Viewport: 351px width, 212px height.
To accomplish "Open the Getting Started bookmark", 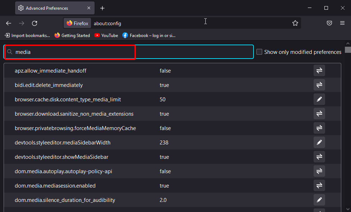I will pos(72,36).
